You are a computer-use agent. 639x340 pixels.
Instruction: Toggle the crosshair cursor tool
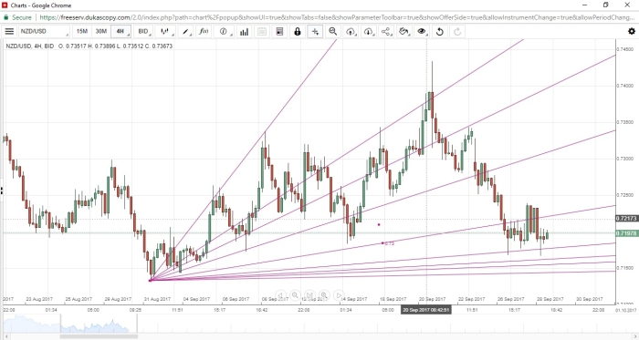tap(315, 32)
